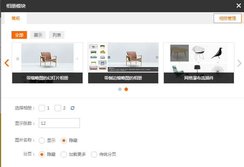This screenshot has height=167, width=244.
Task: Go to previous template with left arrow
Action: click(x=7, y=63)
